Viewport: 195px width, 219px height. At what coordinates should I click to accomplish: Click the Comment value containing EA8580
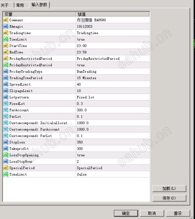[x=91, y=20]
